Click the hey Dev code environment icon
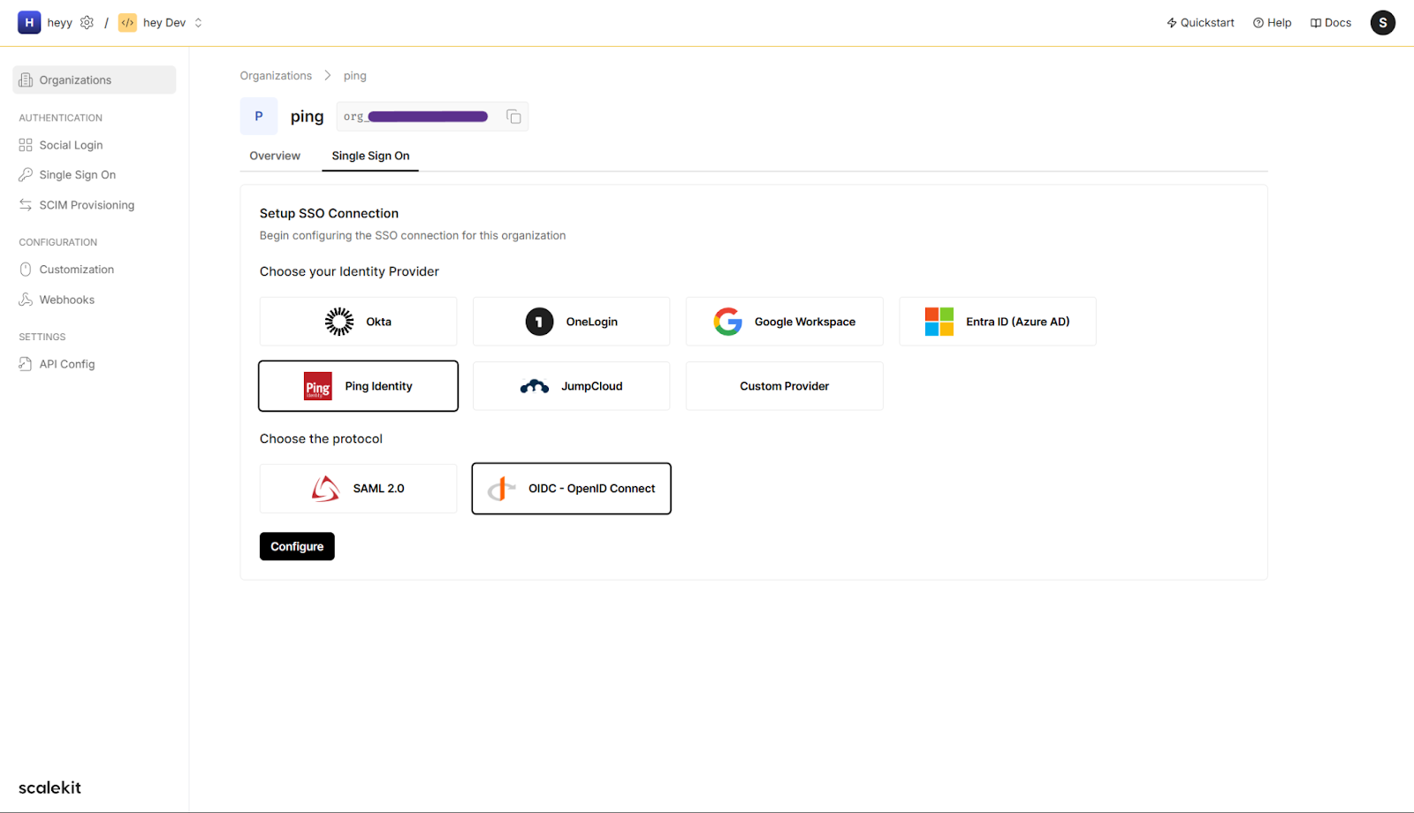1414x813 pixels. (x=127, y=23)
